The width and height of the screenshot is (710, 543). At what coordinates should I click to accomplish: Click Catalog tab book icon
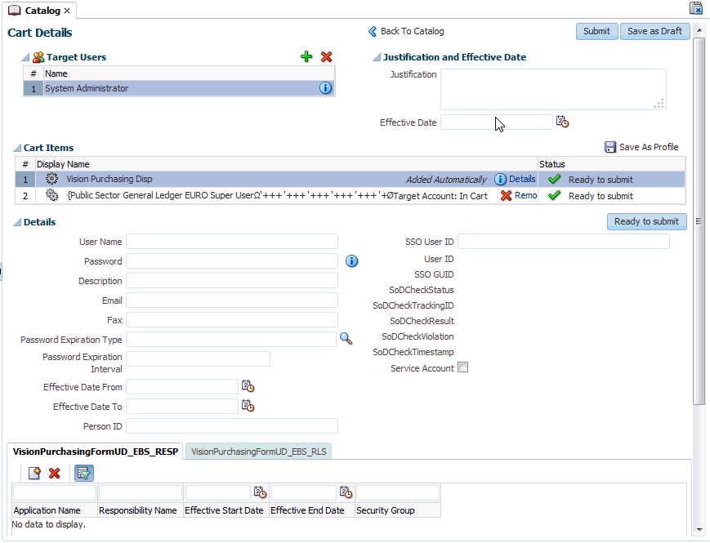pos(15,10)
